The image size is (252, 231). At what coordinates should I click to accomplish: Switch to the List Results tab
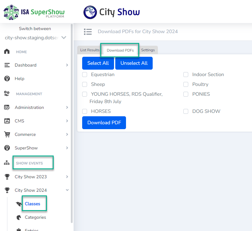[x=90, y=50]
